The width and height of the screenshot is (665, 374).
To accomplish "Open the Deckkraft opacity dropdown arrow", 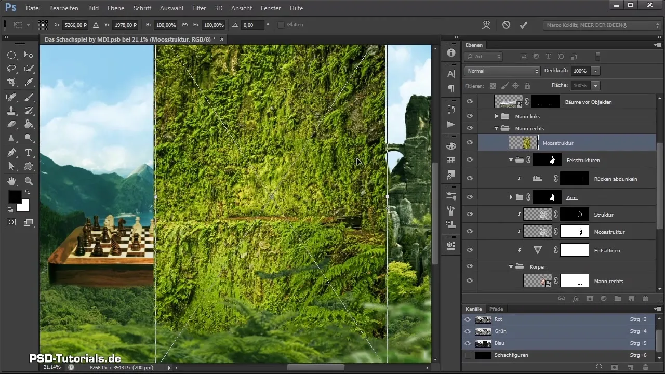I will pyautogui.click(x=596, y=71).
